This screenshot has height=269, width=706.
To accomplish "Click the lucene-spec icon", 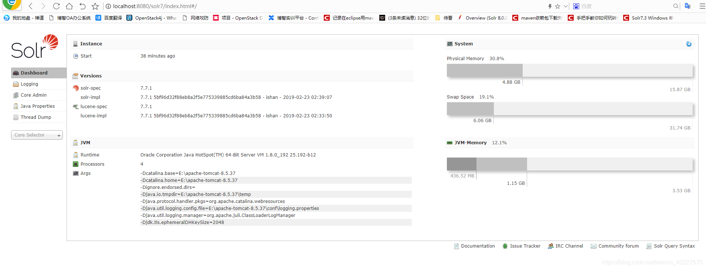I will pos(76,107).
